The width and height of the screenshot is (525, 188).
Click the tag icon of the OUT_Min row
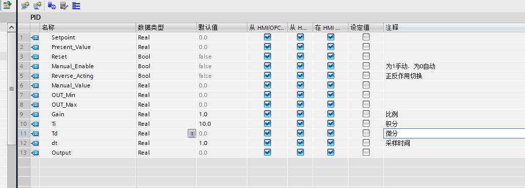point(35,96)
